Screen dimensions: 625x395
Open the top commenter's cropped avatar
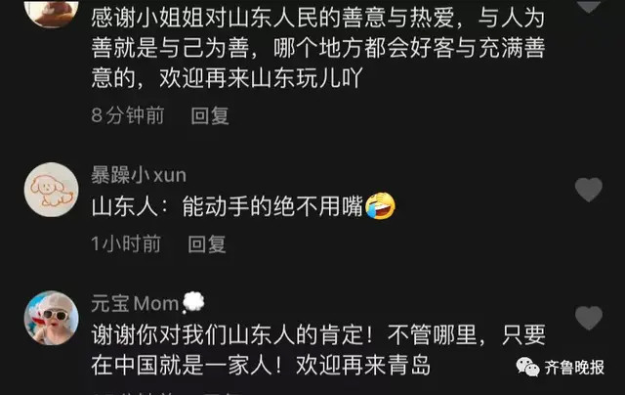coord(52,13)
